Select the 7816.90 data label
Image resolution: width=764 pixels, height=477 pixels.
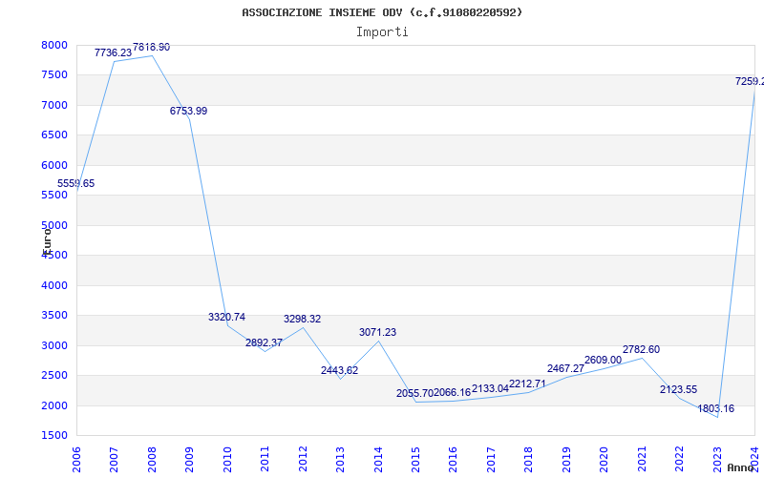(152, 47)
